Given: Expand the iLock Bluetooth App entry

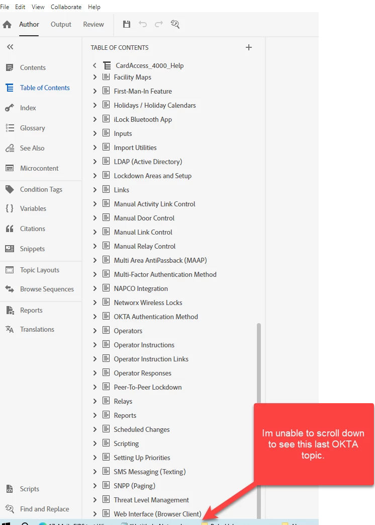Looking at the screenshot, I should coord(95,119).
